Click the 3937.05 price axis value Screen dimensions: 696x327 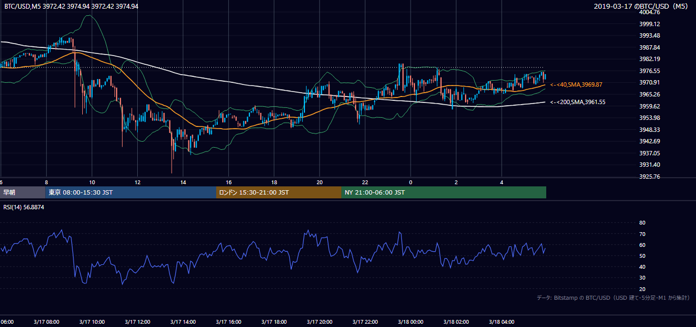(650, 153)
